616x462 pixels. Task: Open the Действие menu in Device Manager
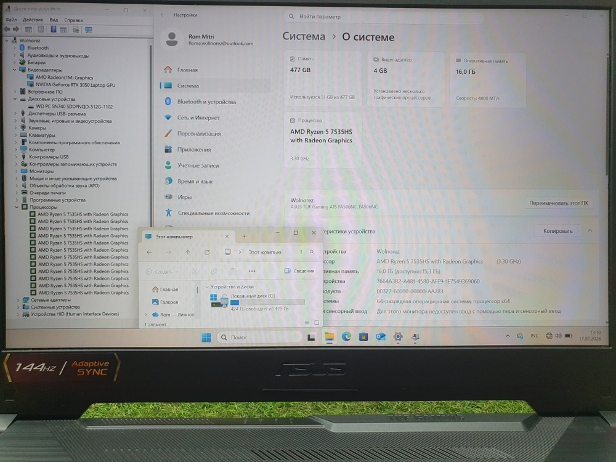tap(33, 20)
